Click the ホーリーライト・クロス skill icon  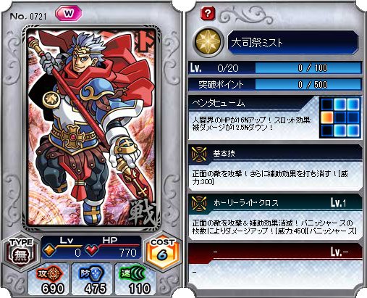pyautogui.click(x=199, y=203)
